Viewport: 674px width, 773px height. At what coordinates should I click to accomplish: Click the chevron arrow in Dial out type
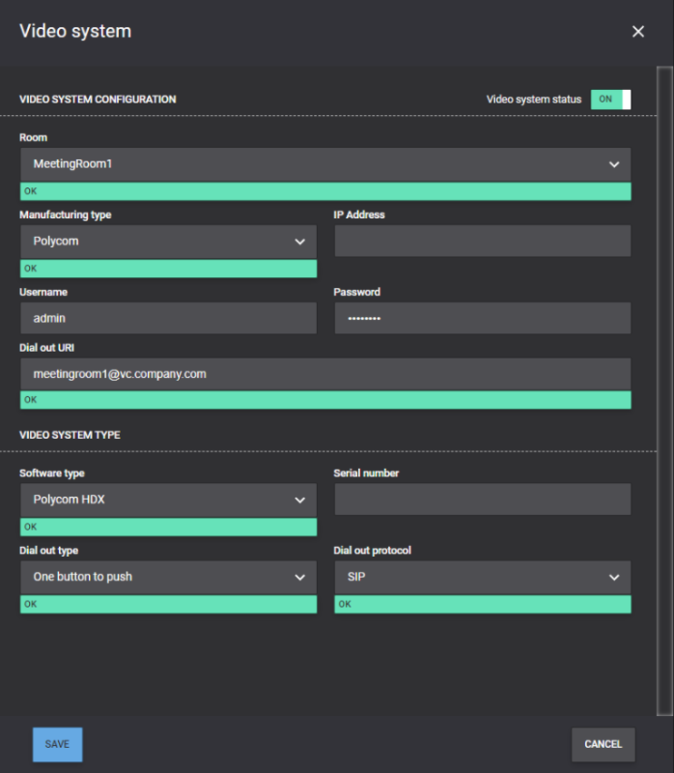click(299, 577)
